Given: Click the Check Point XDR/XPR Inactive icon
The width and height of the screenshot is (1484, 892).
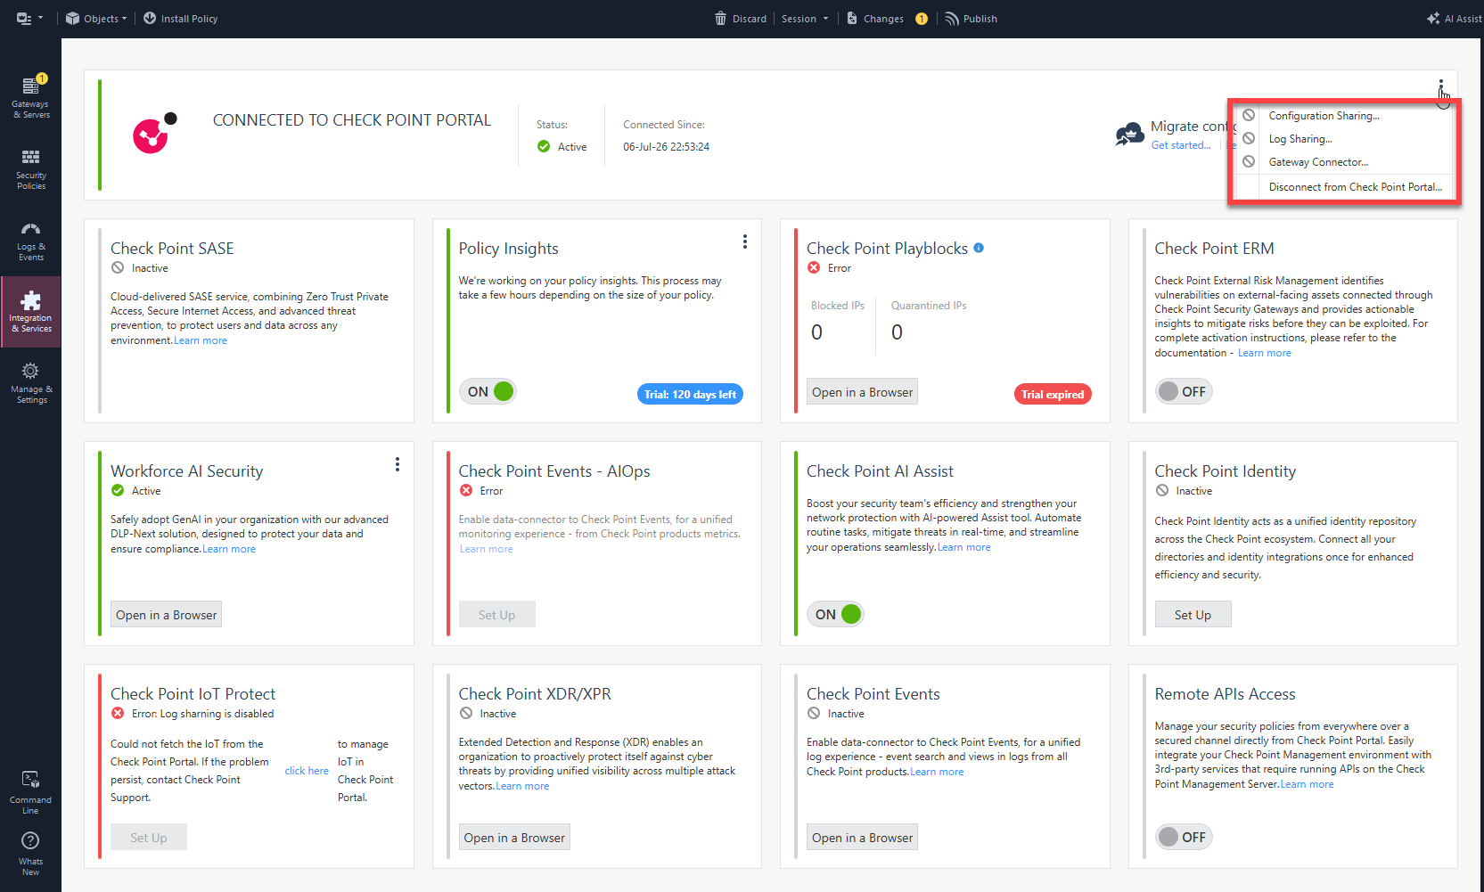Looking at the screenshot, I should pyautogui.click(x=466, y=713).
